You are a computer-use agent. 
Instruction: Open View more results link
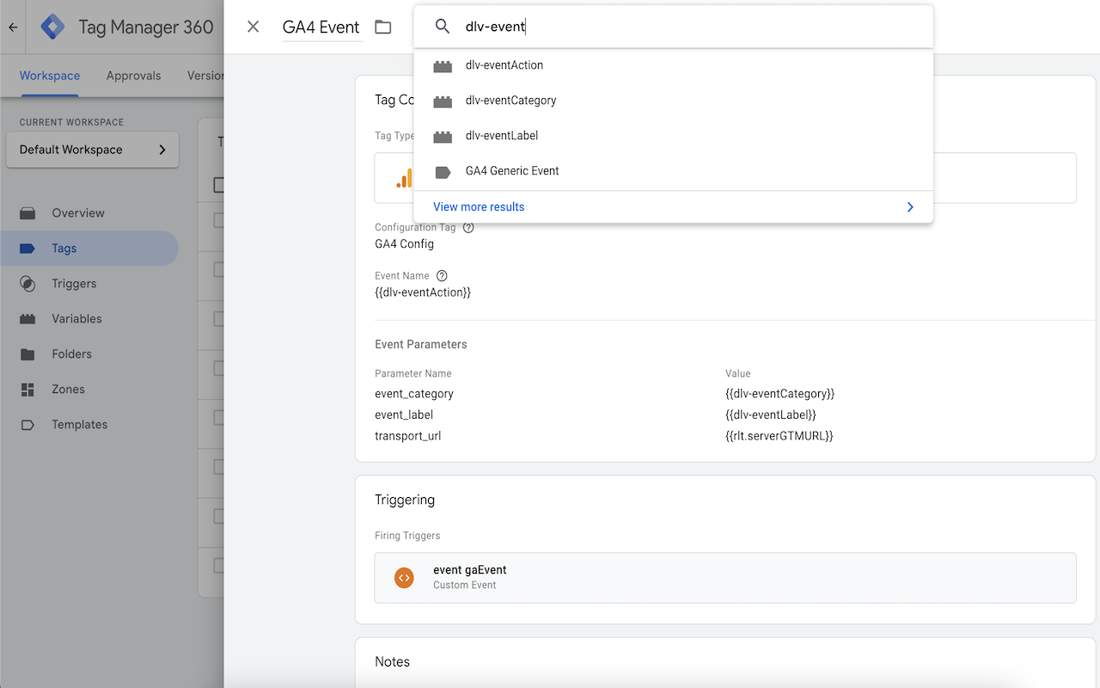point(479,207)
